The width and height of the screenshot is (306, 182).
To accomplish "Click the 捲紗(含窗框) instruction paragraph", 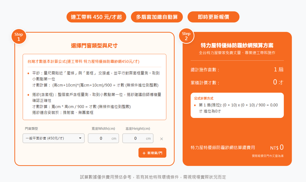I will tap(97, 103).
